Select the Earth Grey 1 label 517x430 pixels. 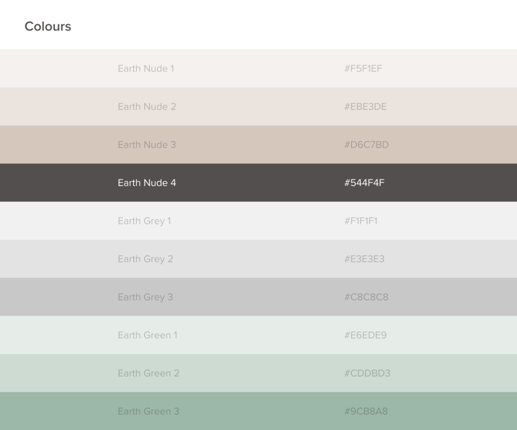click(x=144, y=221)
